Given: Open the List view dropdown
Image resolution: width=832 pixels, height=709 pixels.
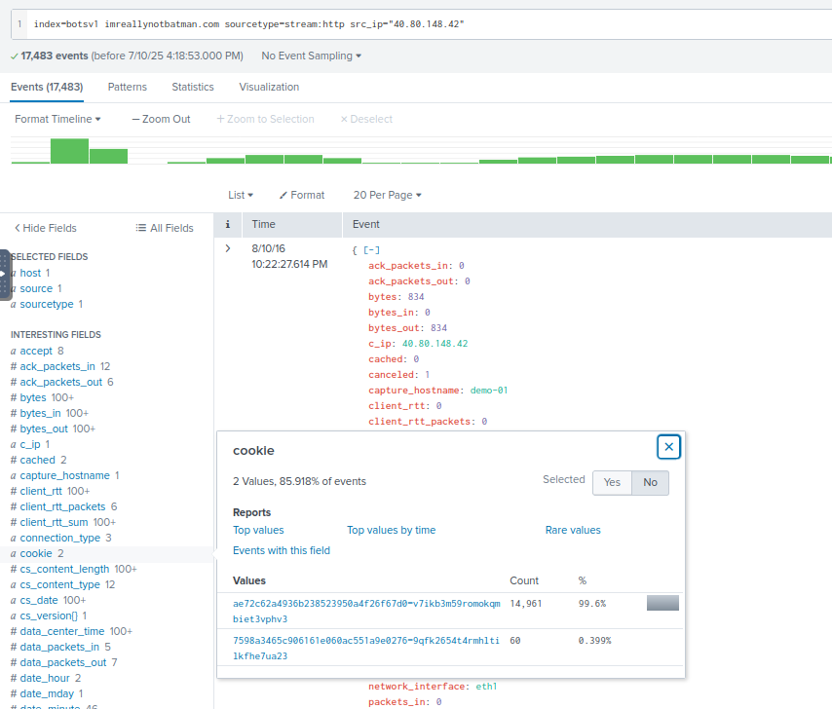Looking at the screenshot, I should click(x=241, y=195).
